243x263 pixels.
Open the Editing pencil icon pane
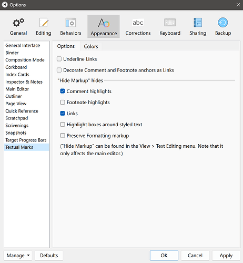tap(44, 27)
